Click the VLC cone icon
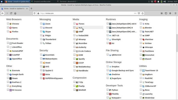Viewport: 178px width, 100px height. (x=77, y=28)
